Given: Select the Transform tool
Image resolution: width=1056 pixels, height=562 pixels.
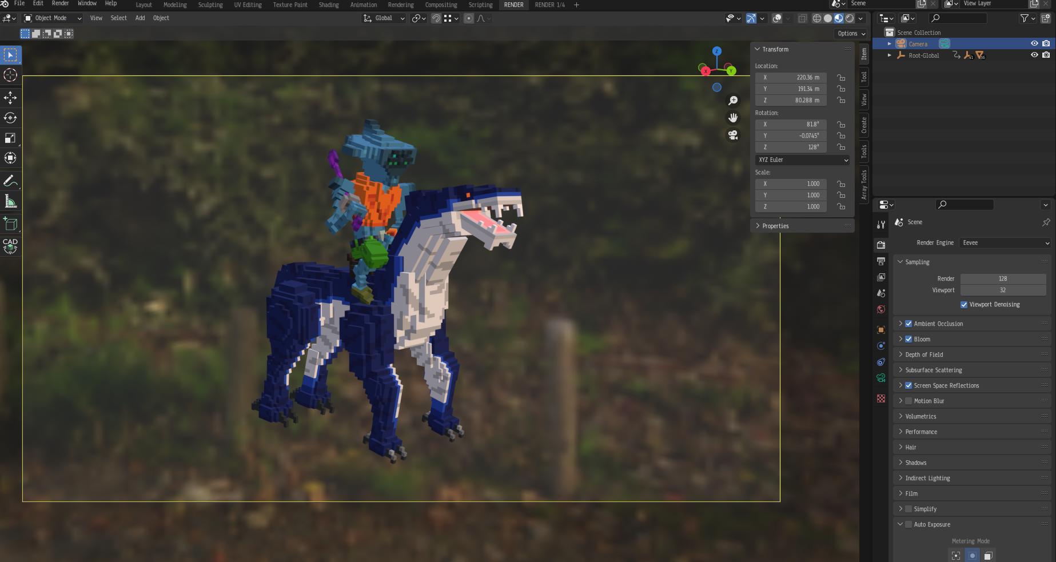Looking at the screenshot, I should (x=10, y=158).
